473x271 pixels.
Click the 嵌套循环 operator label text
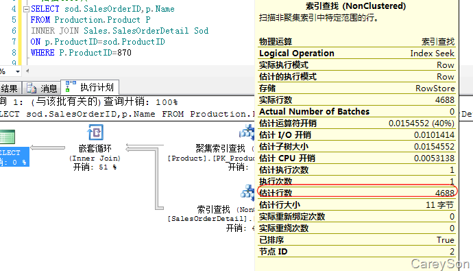[95, 148]
